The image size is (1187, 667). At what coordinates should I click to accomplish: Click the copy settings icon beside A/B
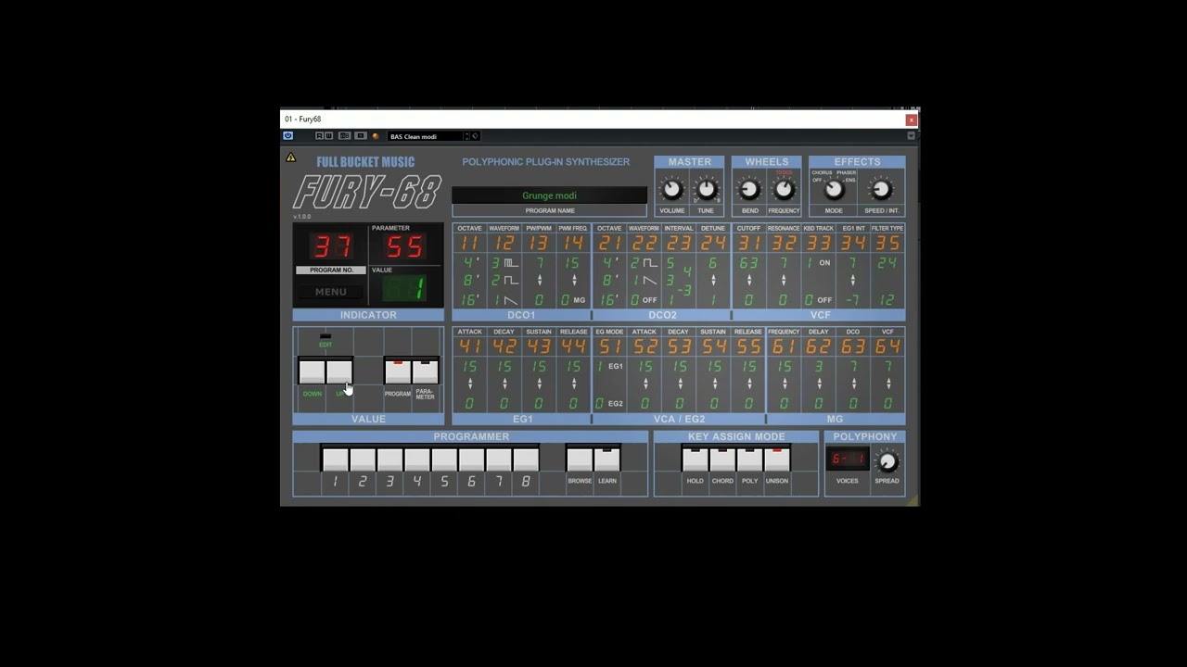pyautogui.click(x=361, y=136)
